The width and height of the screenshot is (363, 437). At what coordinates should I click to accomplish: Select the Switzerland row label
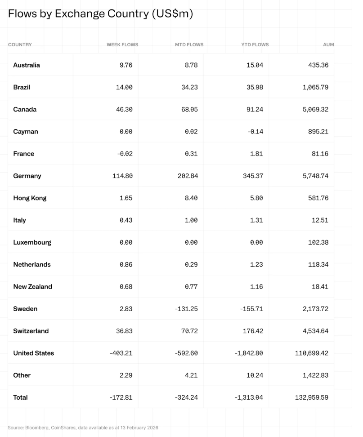pos(31,331)
